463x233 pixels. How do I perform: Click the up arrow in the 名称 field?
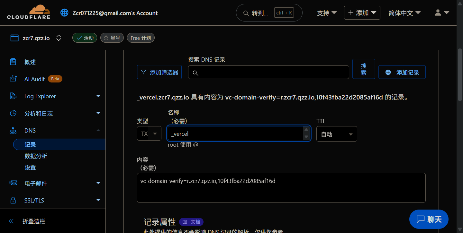tap(306, 130)
